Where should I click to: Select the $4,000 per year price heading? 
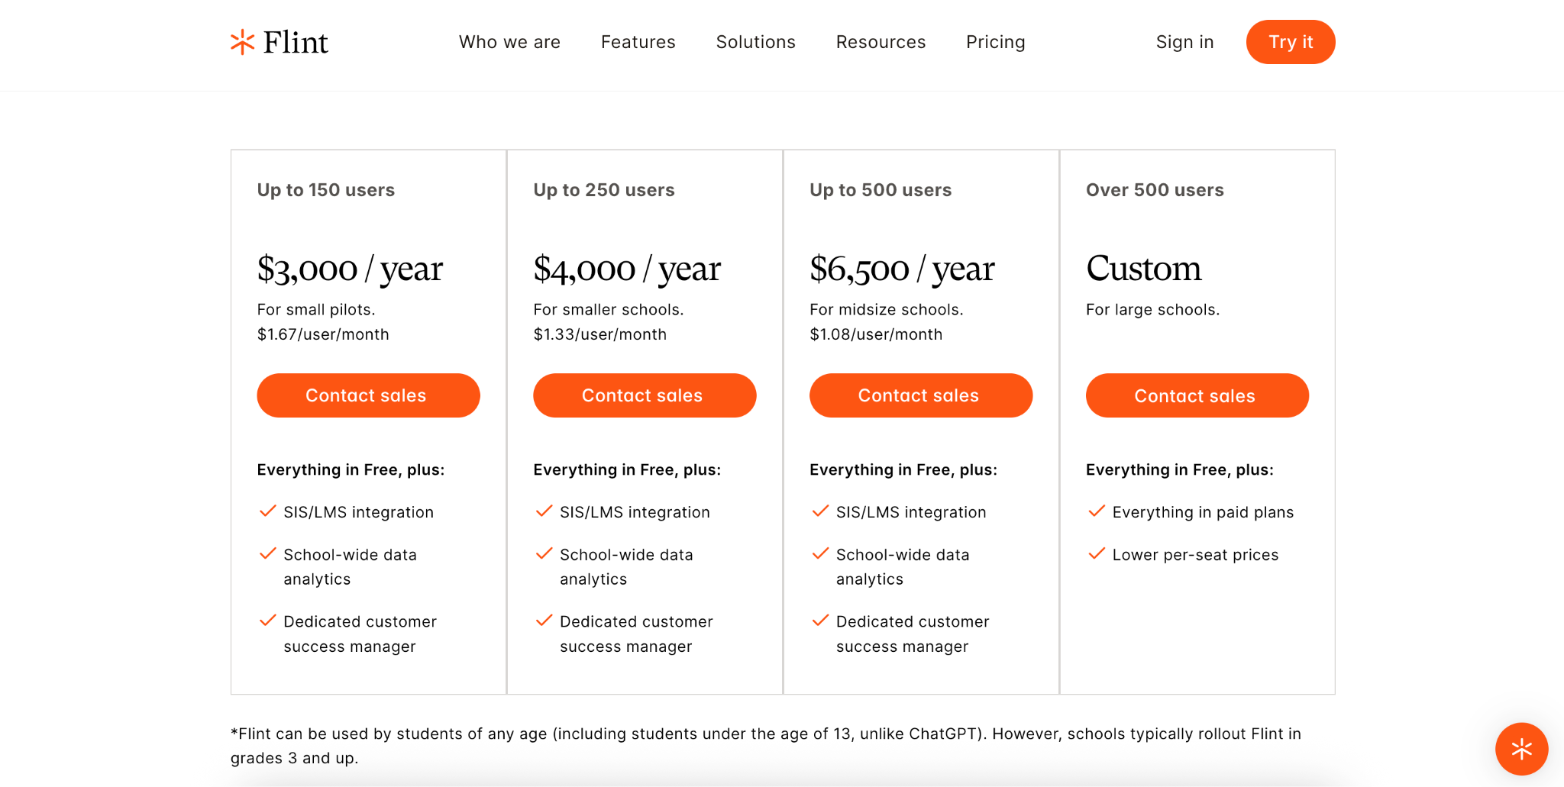point(627,268)
